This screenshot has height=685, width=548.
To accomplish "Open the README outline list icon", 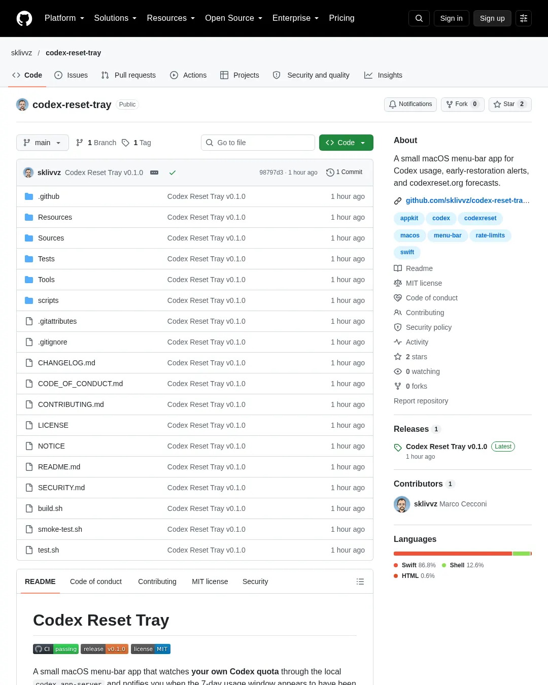I will 360,581.
